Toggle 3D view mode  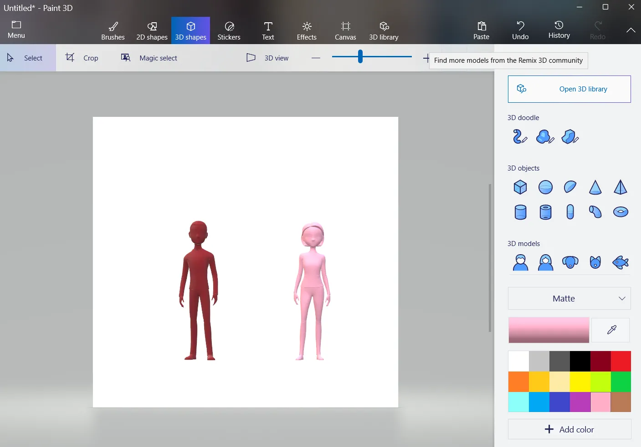coord(268,58)
